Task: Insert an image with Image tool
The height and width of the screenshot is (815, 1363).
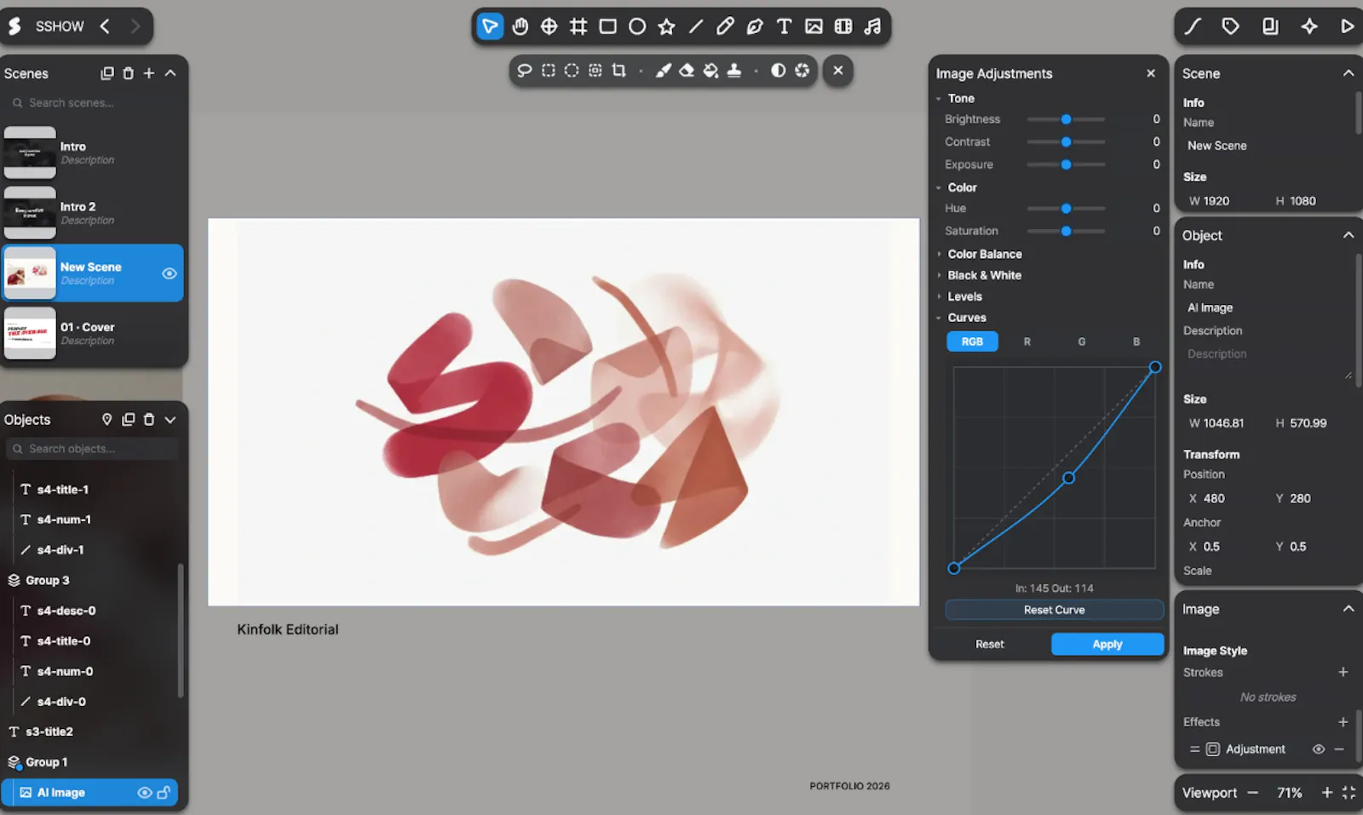Action: (x=814, y=26)
